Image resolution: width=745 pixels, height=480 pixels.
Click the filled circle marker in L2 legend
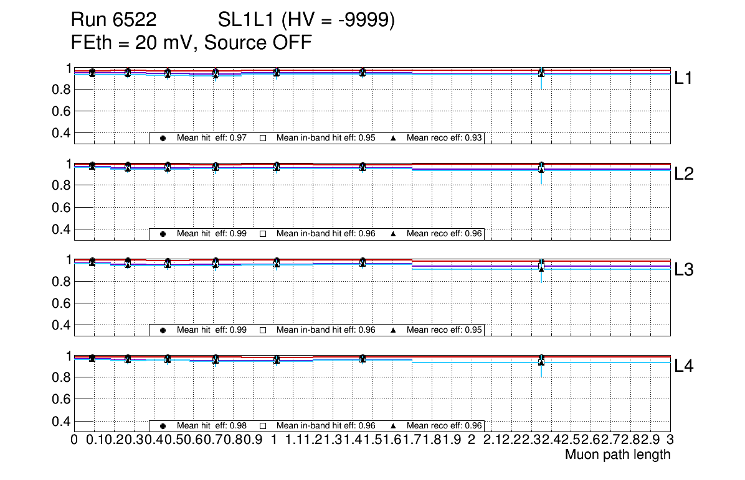pos(163,234)
